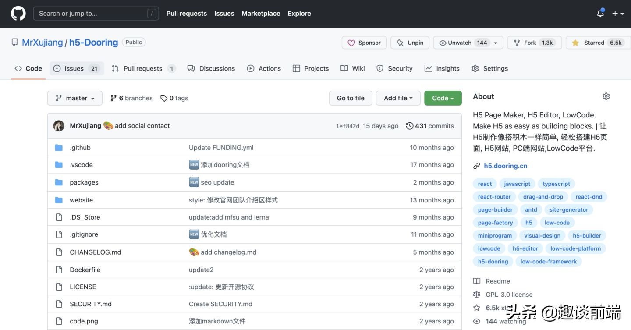
Task: Open the Dockerfile file
Action: (x=85, y=270)
